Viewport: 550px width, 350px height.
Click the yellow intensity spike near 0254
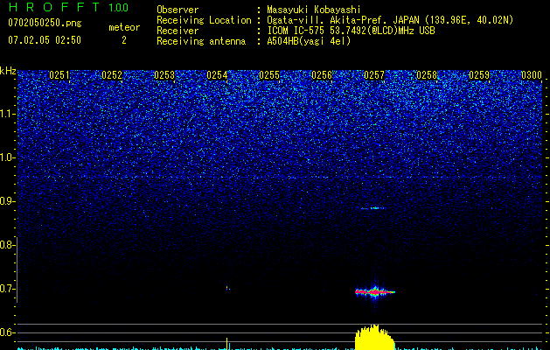pyautogui.click(x=227, y=343)
